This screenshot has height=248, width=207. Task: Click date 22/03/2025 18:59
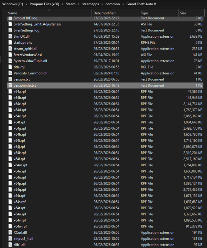[106, 239]
